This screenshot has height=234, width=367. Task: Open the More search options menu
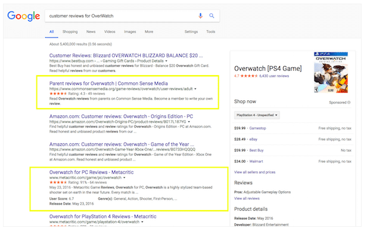149,32
